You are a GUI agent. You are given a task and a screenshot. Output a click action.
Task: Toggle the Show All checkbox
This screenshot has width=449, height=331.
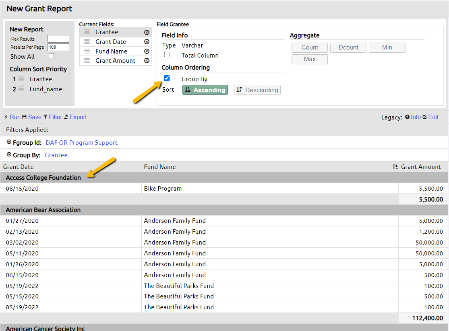click(51, 56)
